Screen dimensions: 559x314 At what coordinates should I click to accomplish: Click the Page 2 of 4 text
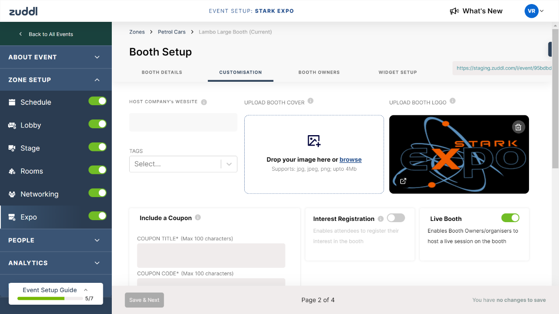coord(318,300)
